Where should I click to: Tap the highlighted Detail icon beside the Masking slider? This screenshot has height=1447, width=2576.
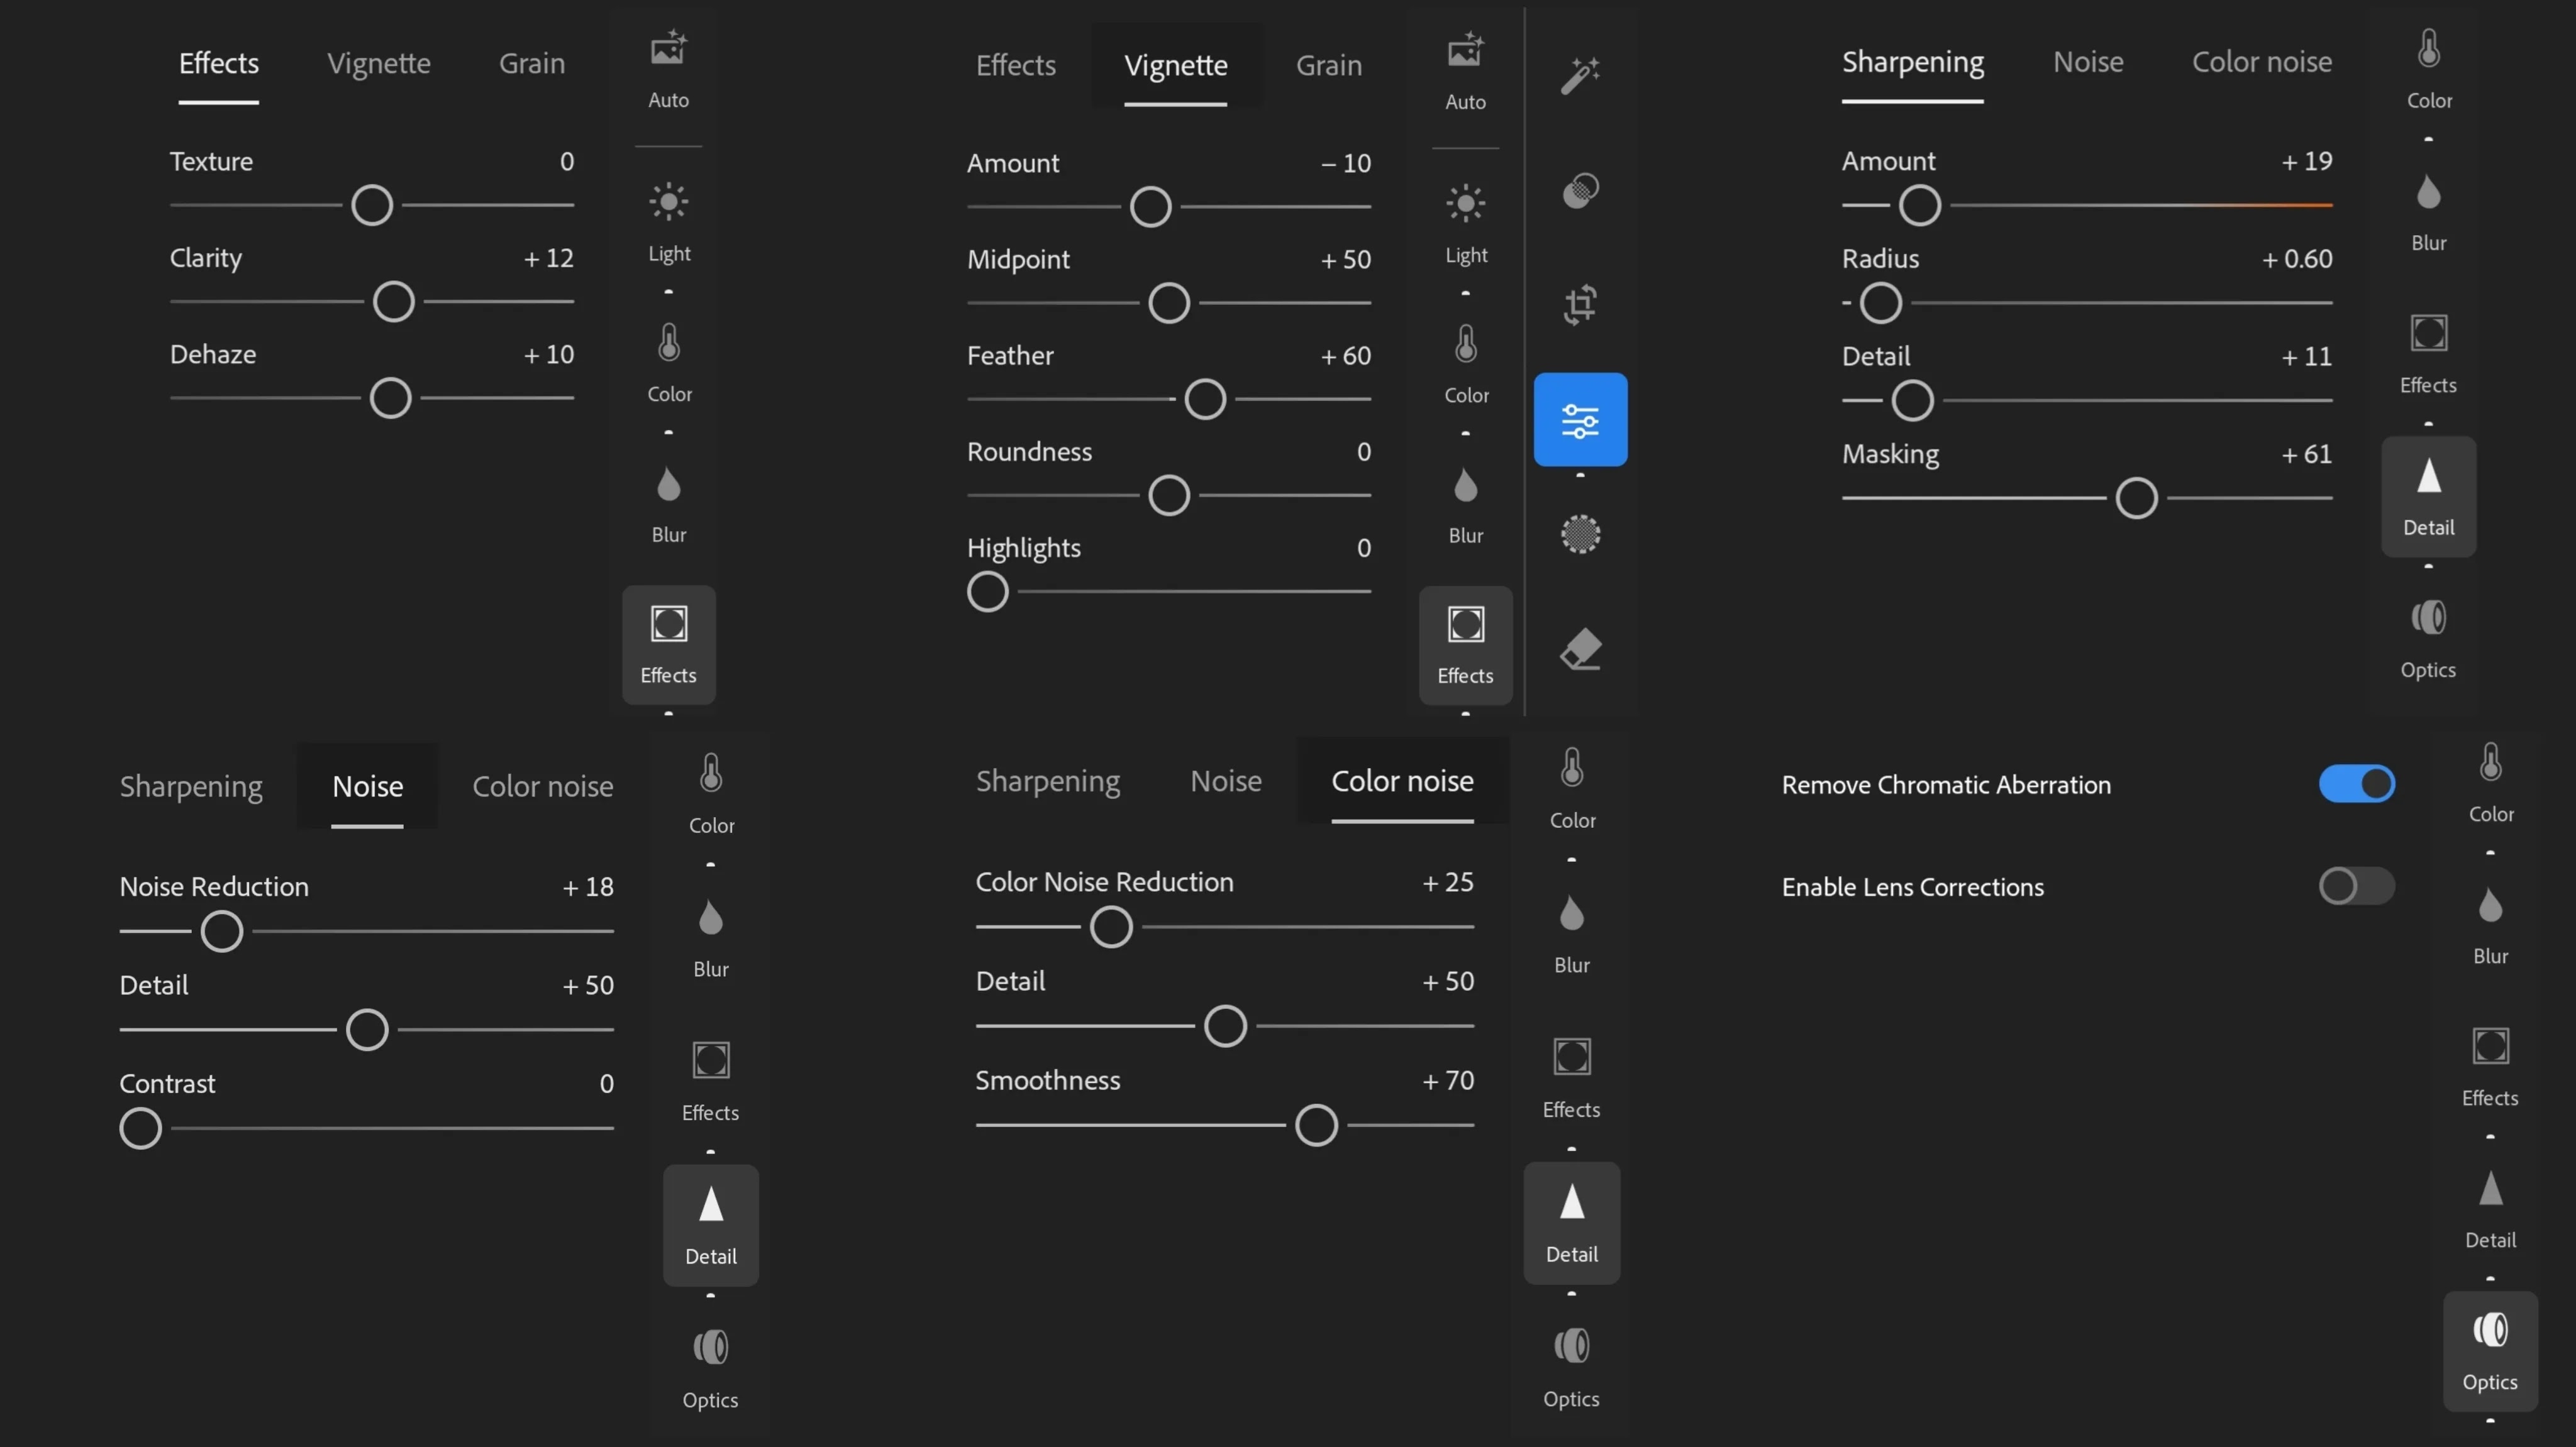[2428, 497]
